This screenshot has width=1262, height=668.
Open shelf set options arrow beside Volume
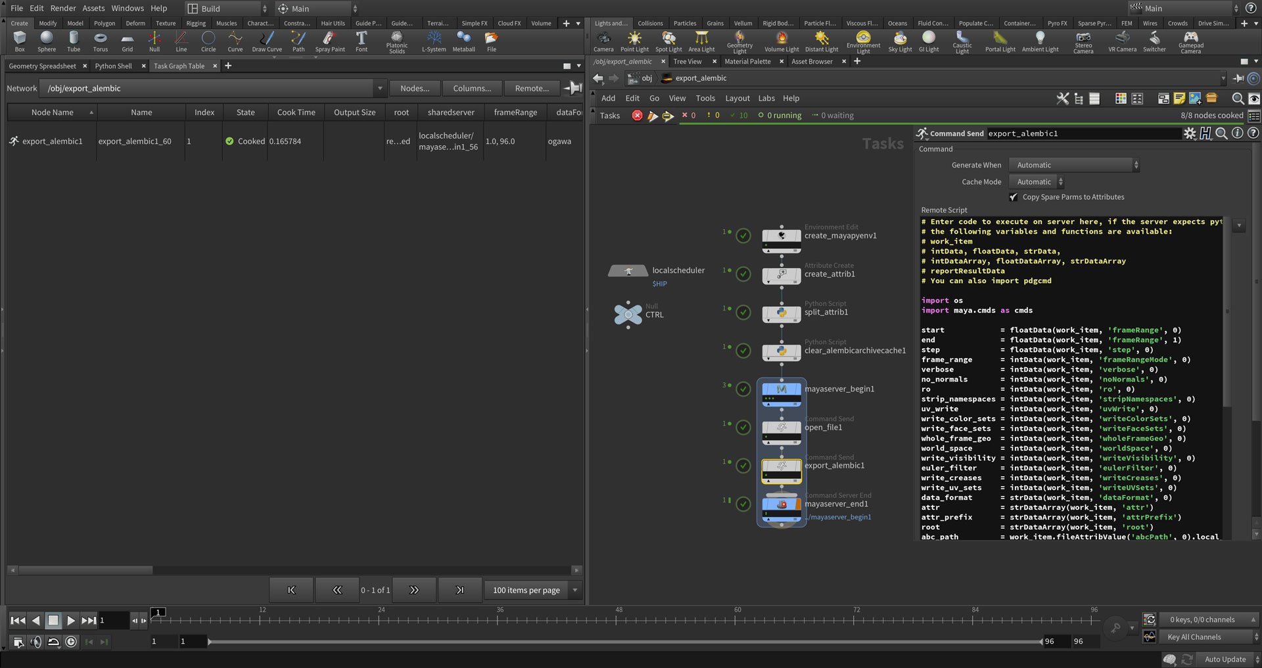tap(578, 24)
